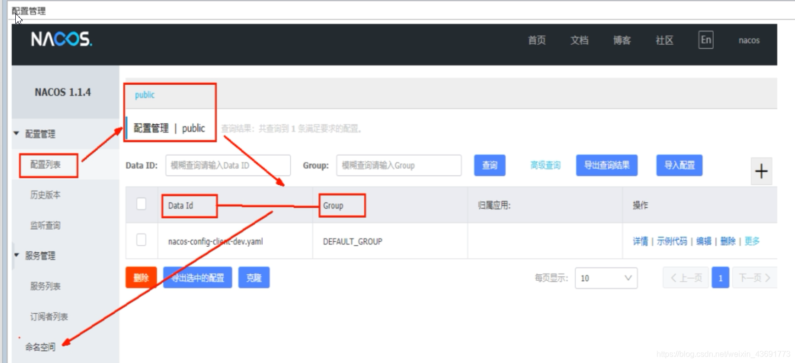Click the blue 查询 button
The height and width of the screenshot is (363, 795).
(x=489, y=165)
